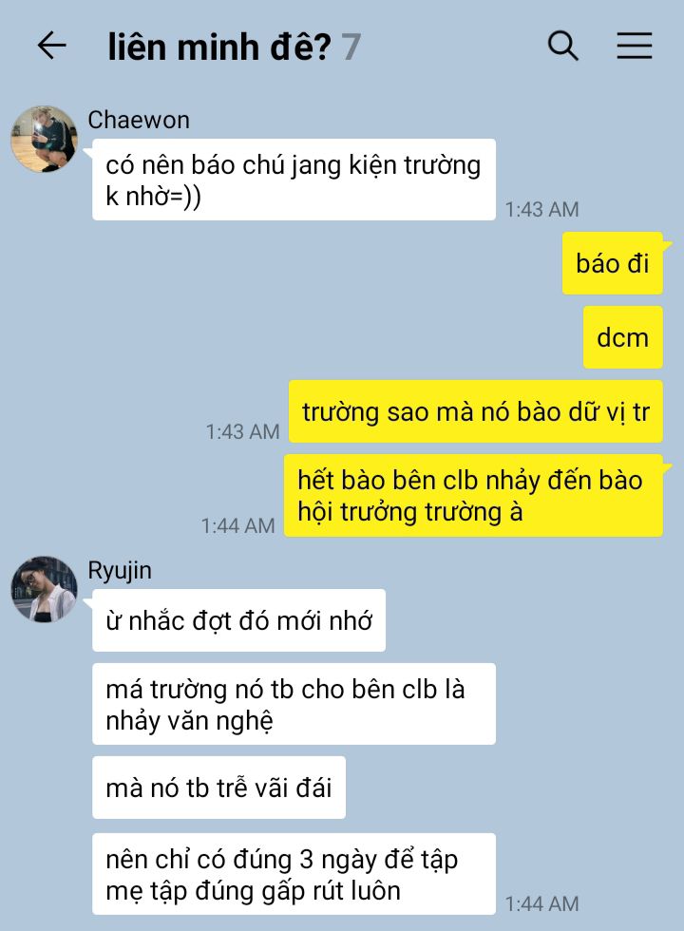Screen dimensions: 684x931
Task: Tap 1:44 AM timestamp beside Ryujin's message
Action: 542,903
